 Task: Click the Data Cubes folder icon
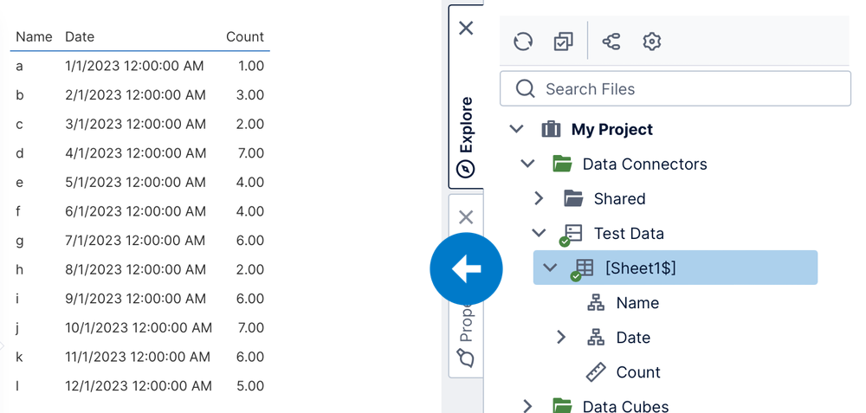(562, 406)
